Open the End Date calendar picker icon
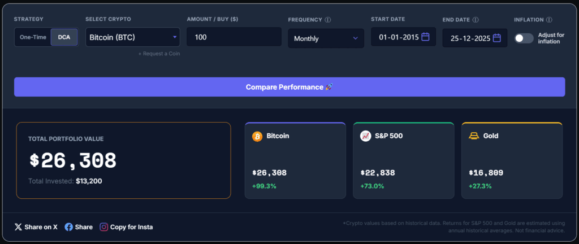 coord(496,38)
